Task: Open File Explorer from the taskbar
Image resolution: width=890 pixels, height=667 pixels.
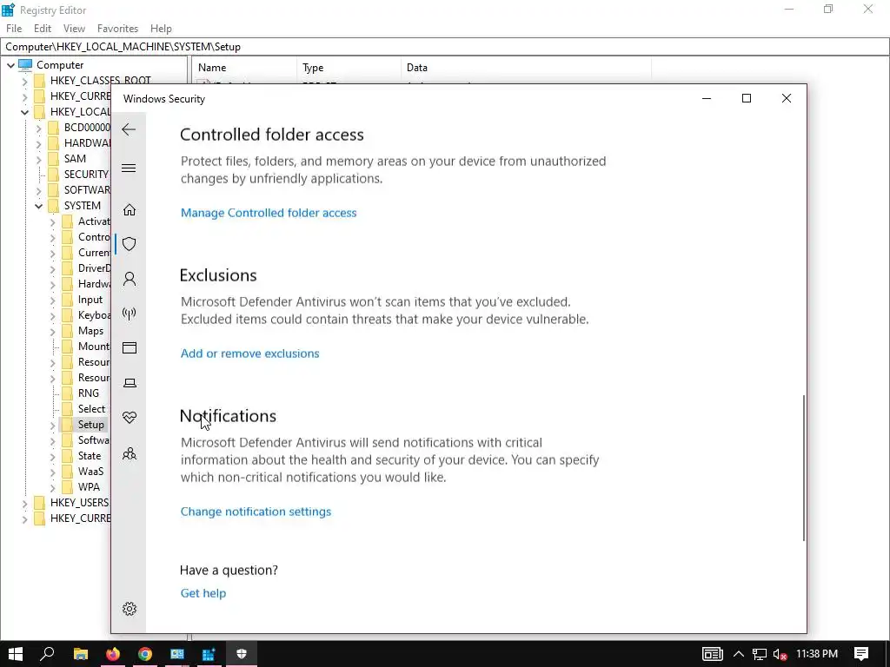Action: (81, 654)
